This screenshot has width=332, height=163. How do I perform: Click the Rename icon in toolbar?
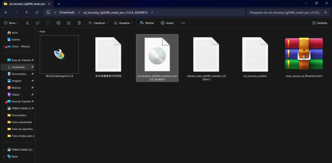click(x=58, y=23)
